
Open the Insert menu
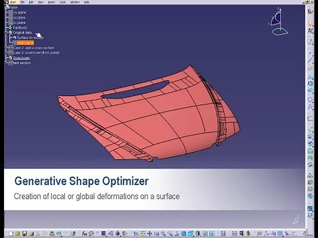(51, 2)
